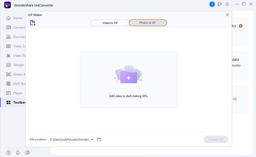Click the orange paid badge icon
The image size is (256, 157).
tap(241, 26)
